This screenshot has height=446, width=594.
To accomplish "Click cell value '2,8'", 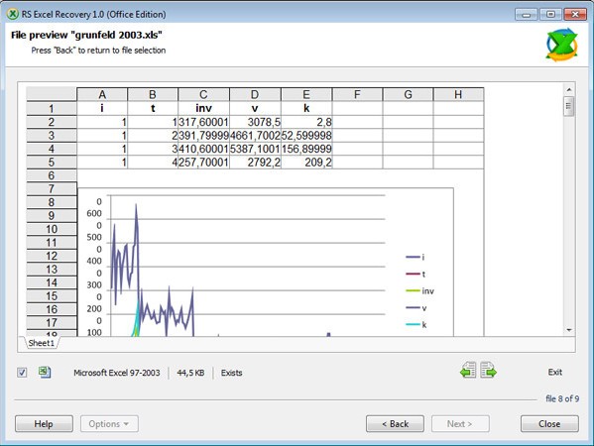I will tap(306, 122).
